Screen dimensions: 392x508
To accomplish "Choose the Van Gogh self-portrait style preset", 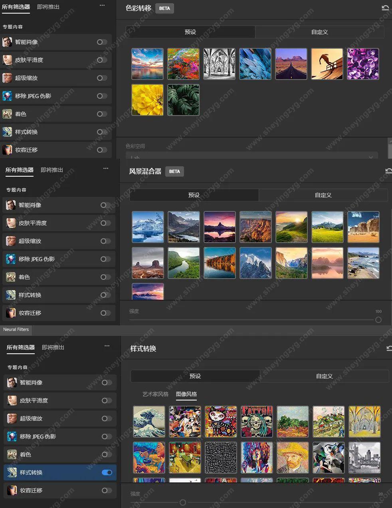I will pos(293,458).
